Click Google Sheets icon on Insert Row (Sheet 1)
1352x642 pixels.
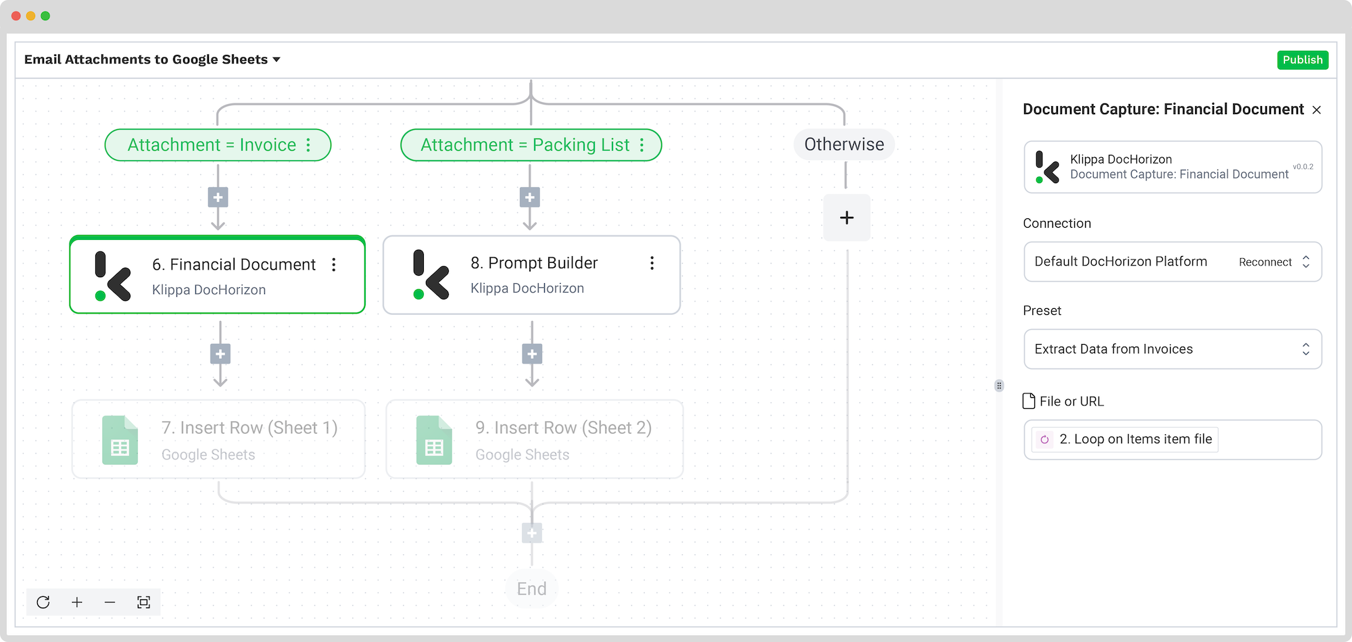[x=120, y=440]
